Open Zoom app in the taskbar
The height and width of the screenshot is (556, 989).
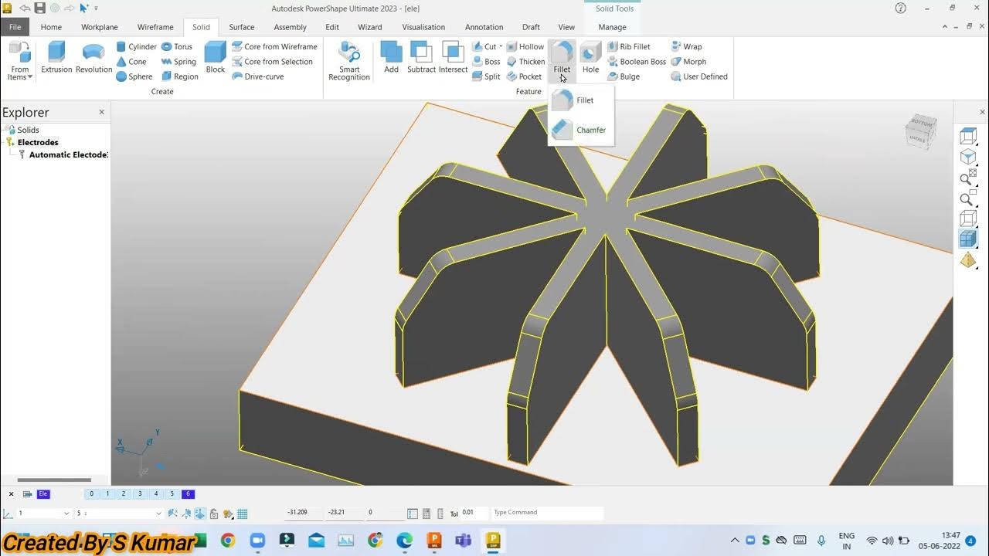tap(257, 541)
